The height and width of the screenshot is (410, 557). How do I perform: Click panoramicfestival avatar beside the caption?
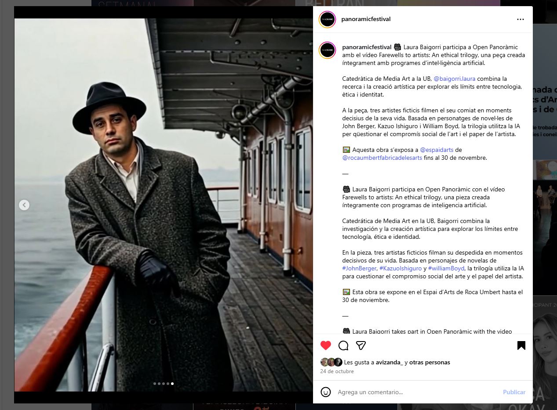pos(328,50)
